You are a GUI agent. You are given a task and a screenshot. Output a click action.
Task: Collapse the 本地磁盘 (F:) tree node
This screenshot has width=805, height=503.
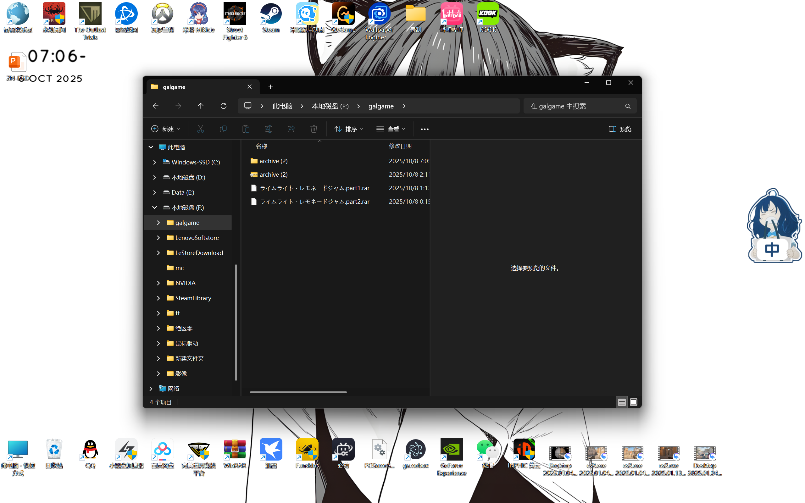[x=154, y=207]
